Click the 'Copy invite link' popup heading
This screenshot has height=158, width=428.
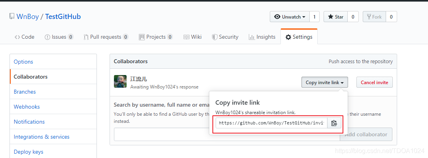[x=237, y=102]
